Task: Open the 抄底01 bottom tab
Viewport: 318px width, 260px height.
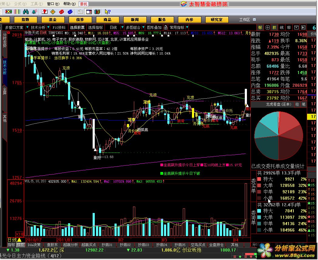Action: [x=107, y=245]
